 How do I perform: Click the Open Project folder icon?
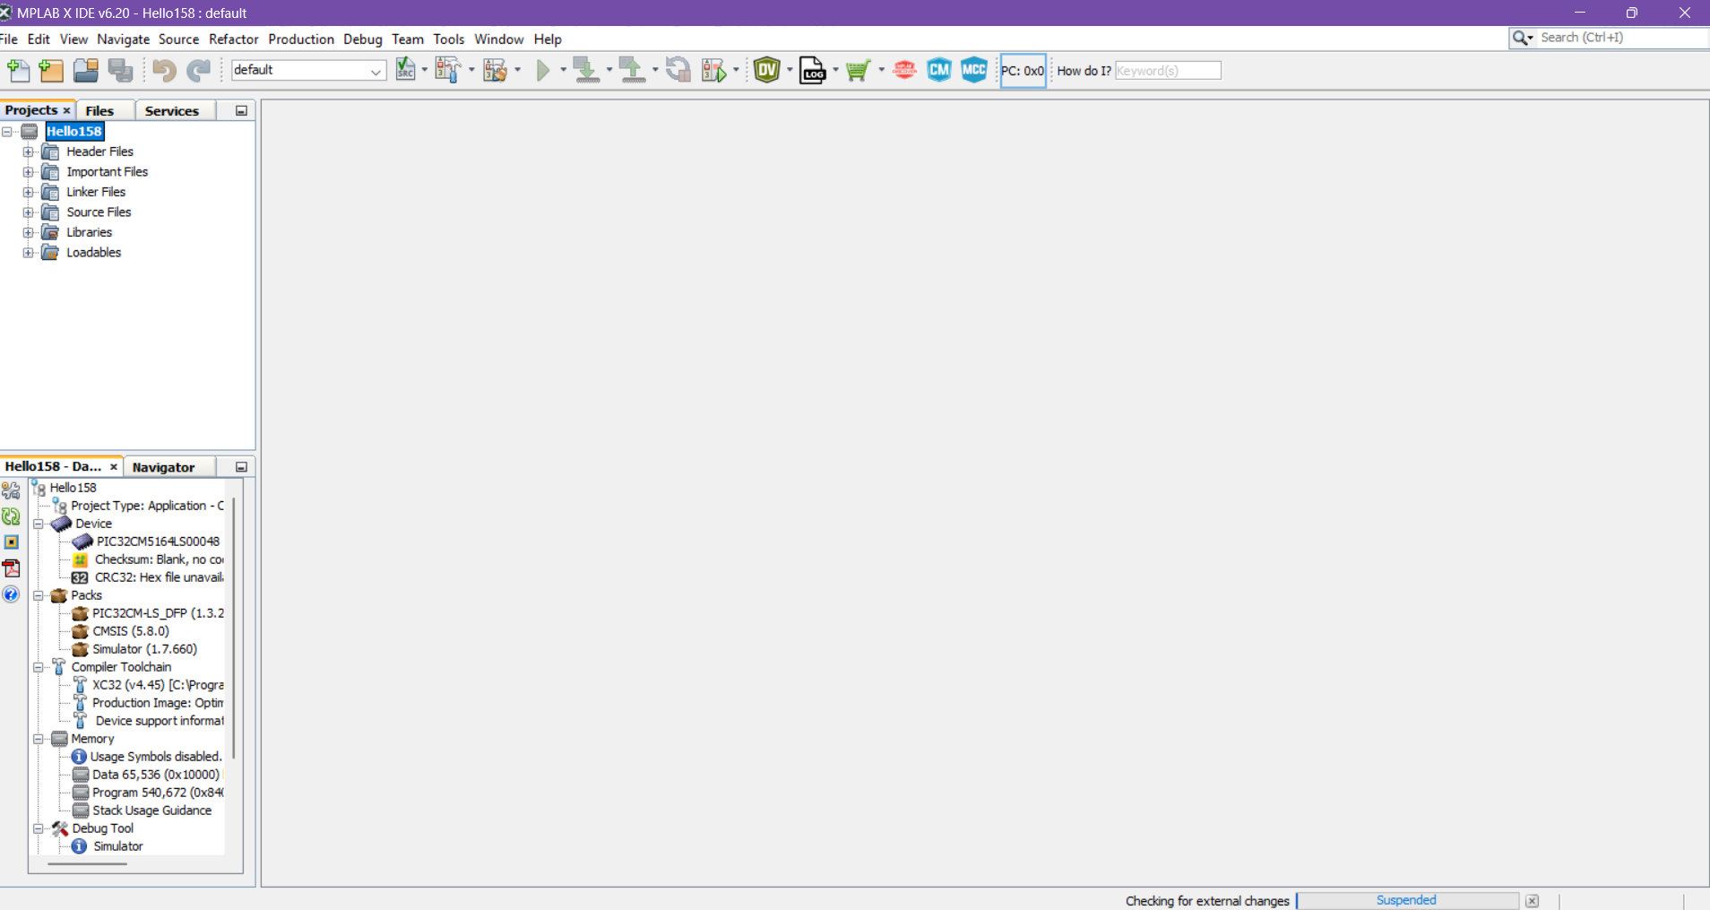tap(86, 70)
